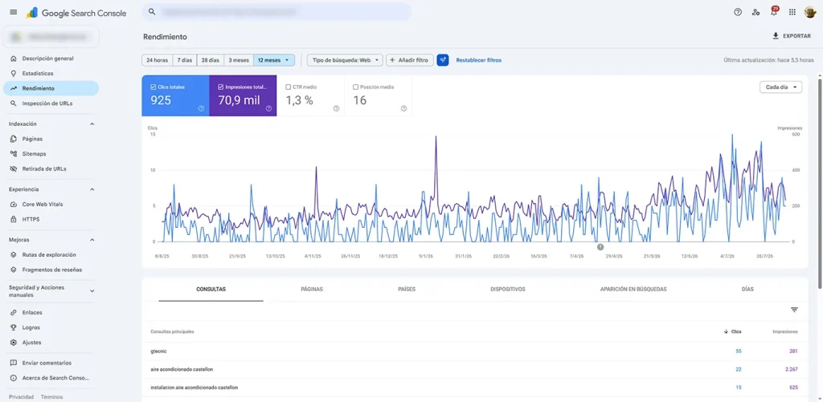This screenshot has width=823, height=402.
Task: Expand Seguridad y Acciones manuales section
Action: [x=92, y=291]
